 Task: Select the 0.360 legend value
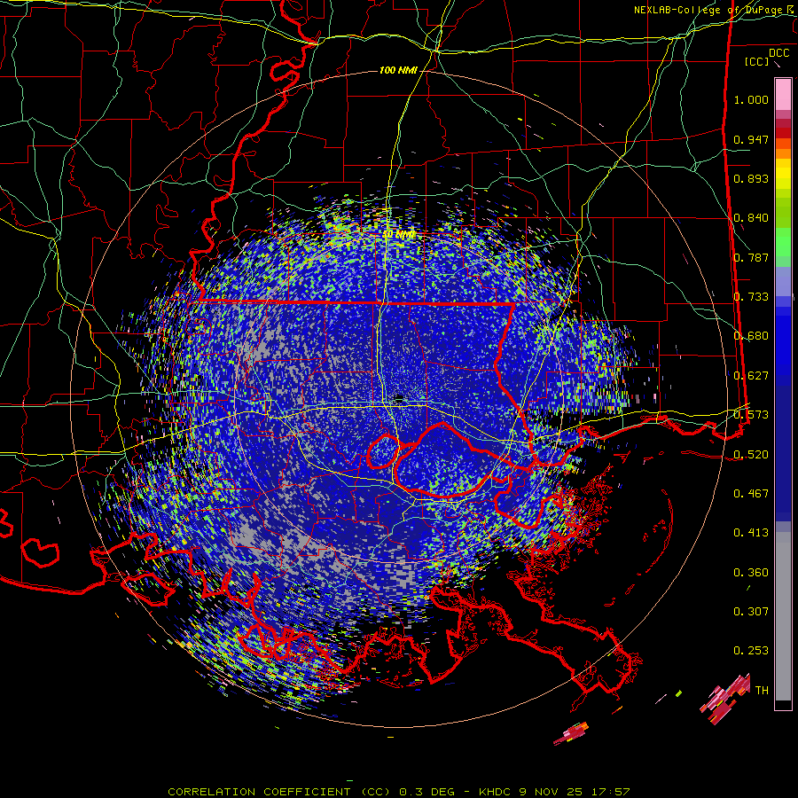point(751,573)
